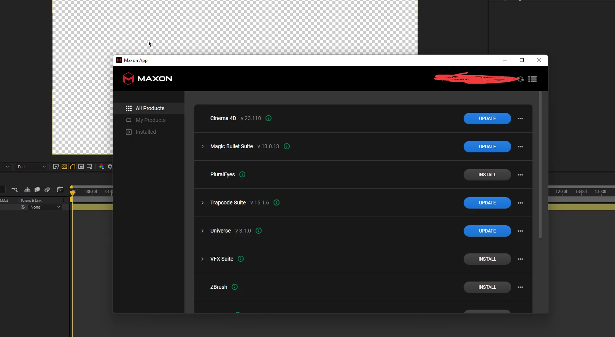Click the yellow layer duration bar
Screen dimensions: 615x337
(x=92, y=207)
